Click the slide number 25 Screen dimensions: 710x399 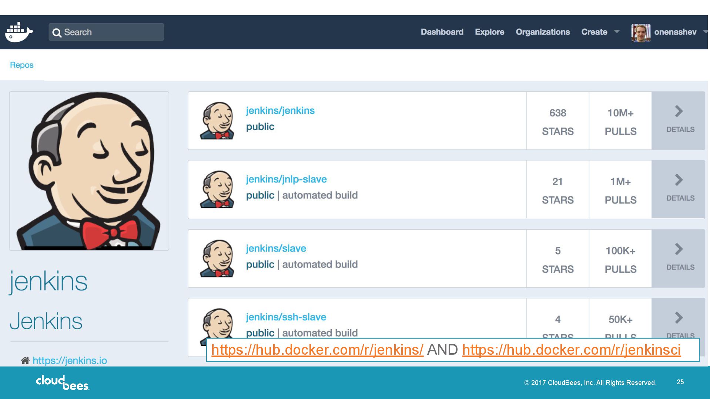click(x=680, y=382)
